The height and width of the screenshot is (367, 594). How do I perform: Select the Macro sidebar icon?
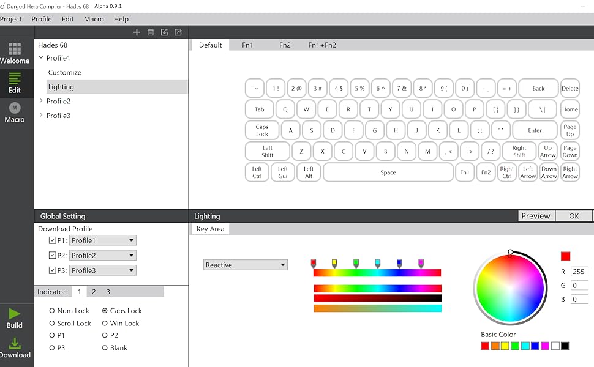coord(15,113)
